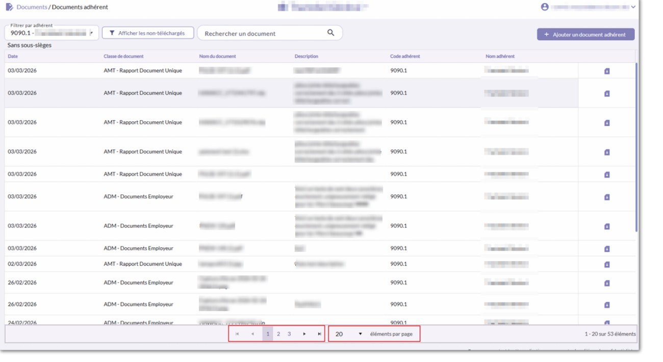Download the first ADM 03/03/2026 document
This screenshot has height=362, width=663.
point(607,197)
